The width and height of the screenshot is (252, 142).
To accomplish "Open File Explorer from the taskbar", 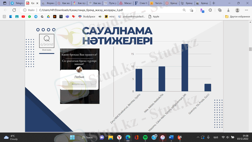I will click(x=111, y=137).
